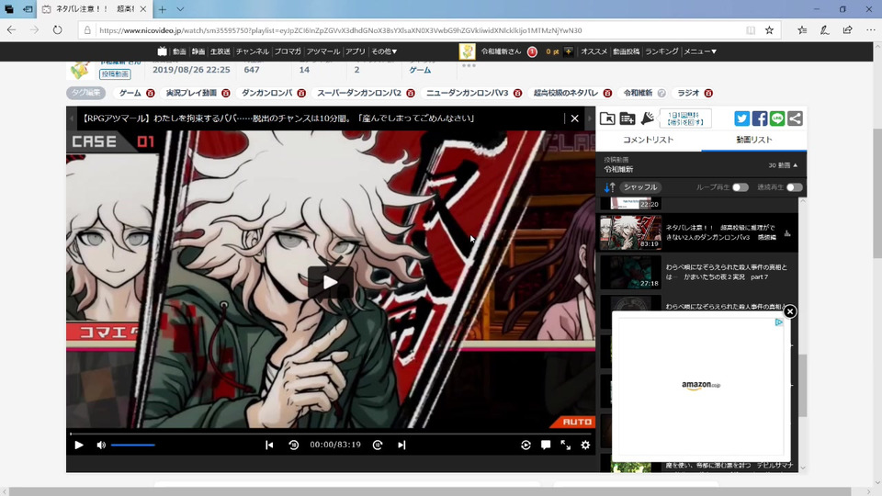Open the ダンガンロンパ tag link

[267, 93]
